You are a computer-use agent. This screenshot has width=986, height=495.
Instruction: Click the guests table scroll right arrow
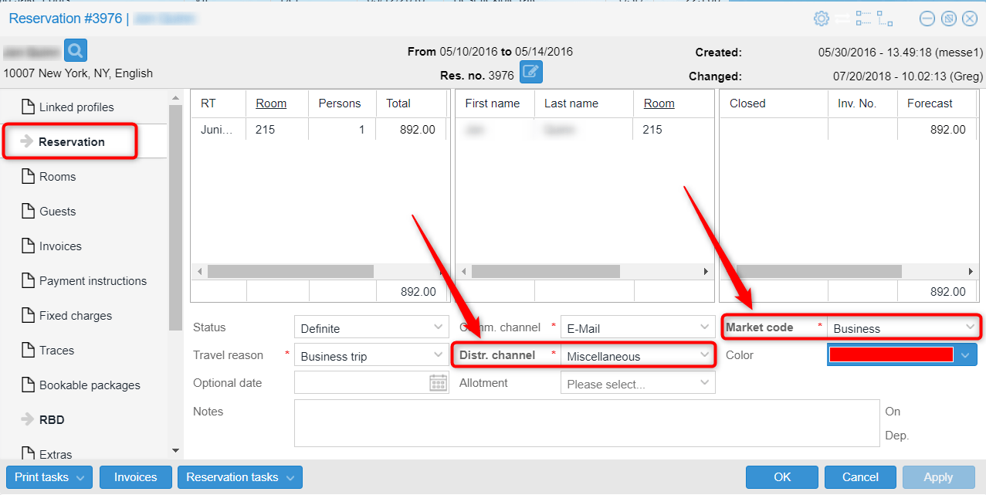click(x=705, y=272)
